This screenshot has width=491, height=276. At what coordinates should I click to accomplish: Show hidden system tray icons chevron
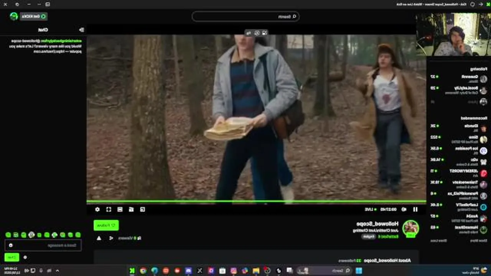pos(57,271)
